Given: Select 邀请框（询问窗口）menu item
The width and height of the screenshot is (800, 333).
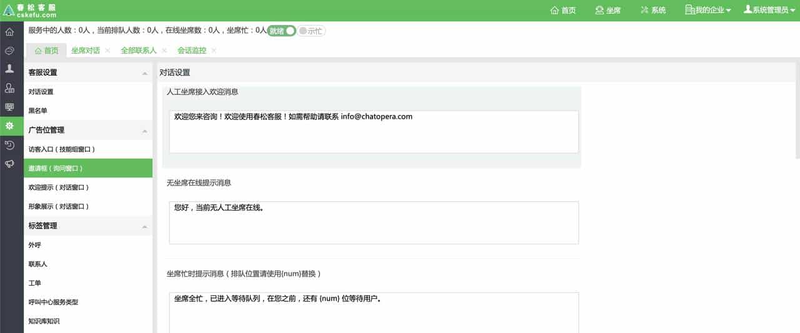Looking at the screenshot, I should click(x=88, y=168).
